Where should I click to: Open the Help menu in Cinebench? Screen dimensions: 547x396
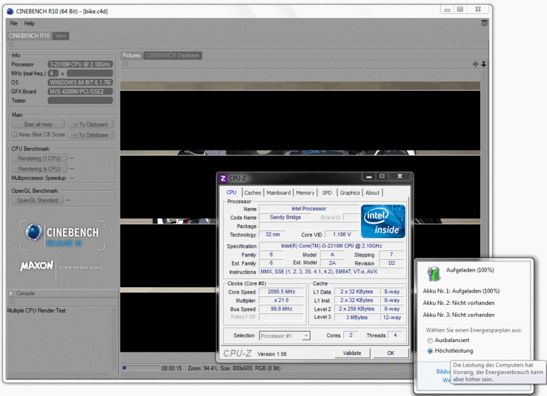point(29,23)
